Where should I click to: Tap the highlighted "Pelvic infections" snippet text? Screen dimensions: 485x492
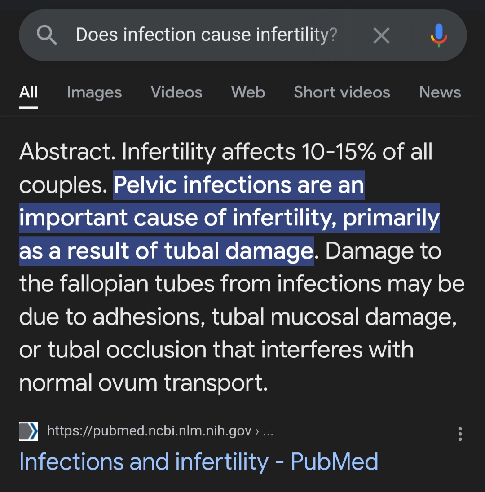tap(238, 185)
